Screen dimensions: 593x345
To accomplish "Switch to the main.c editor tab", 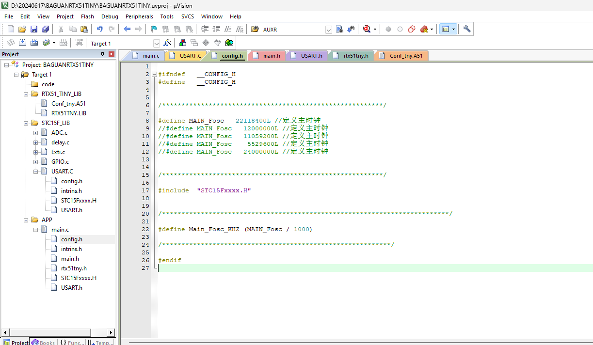I will pyautogui.click(x=146, y=56).
